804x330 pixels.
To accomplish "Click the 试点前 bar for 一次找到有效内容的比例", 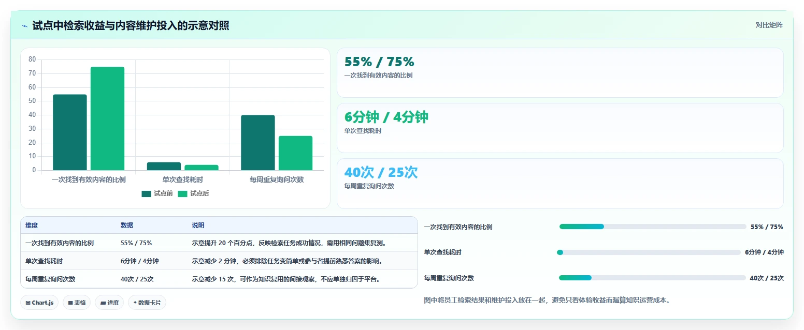I will click(x=70, y=132).
